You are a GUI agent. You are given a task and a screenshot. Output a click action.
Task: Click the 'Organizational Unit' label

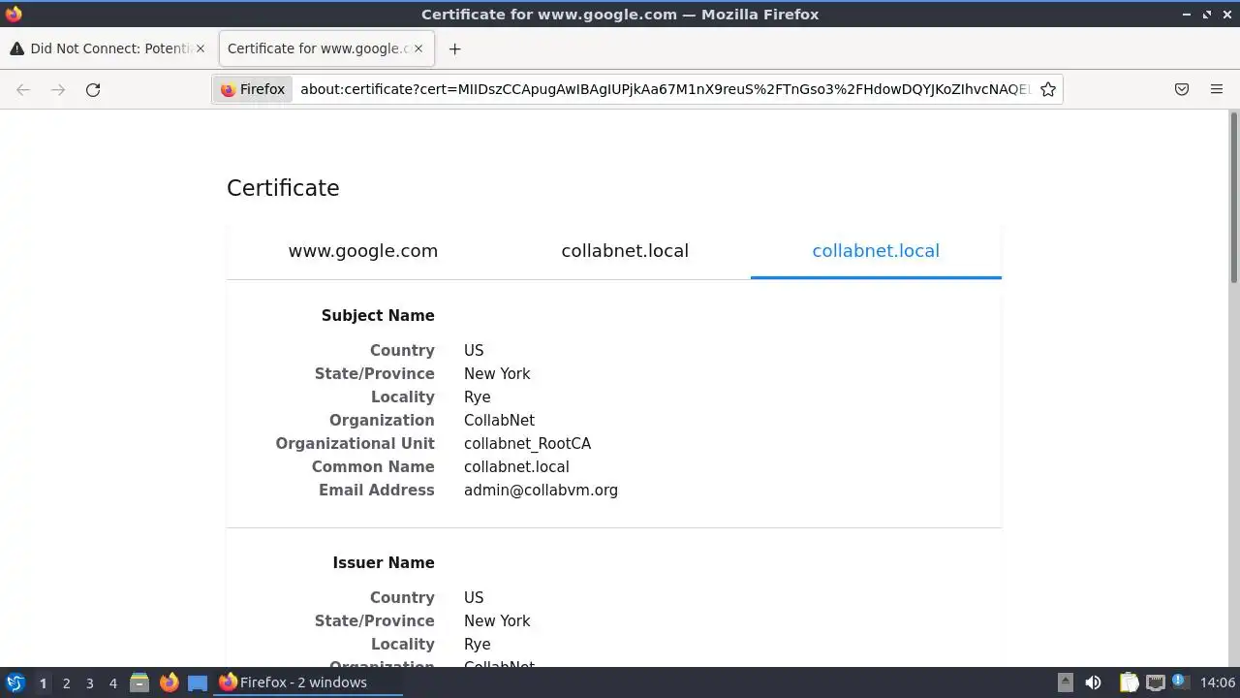355,443
